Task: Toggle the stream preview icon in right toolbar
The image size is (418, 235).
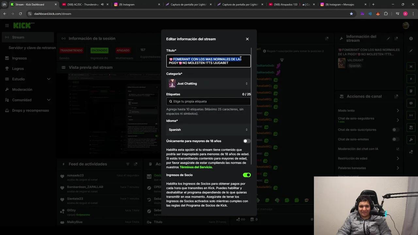Action: click(411, 67)
